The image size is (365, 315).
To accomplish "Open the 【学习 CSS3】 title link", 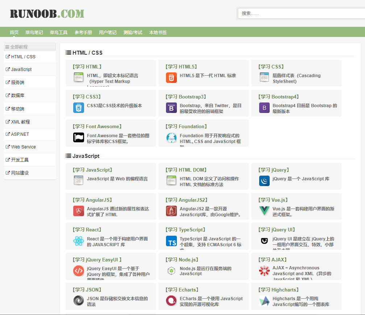I will [x=87, y=97].
